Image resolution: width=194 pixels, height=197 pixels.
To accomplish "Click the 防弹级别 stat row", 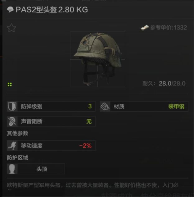I will pyautogui.click(x=51, y=106).
